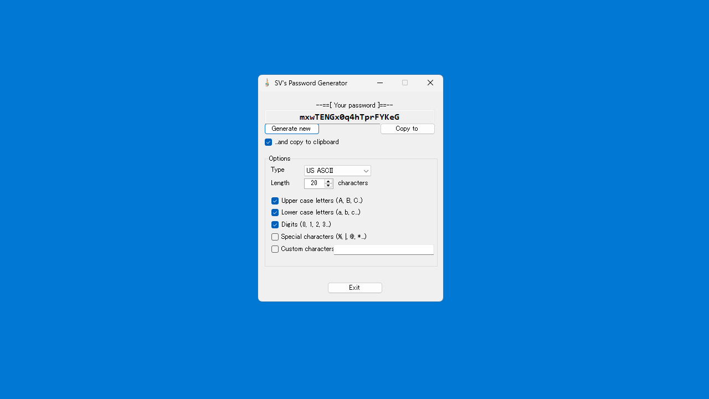The width and height of the screenshot is (709, 399).
Task: Decrease password length with the down arrow
Action: click(x=328, y=185)
